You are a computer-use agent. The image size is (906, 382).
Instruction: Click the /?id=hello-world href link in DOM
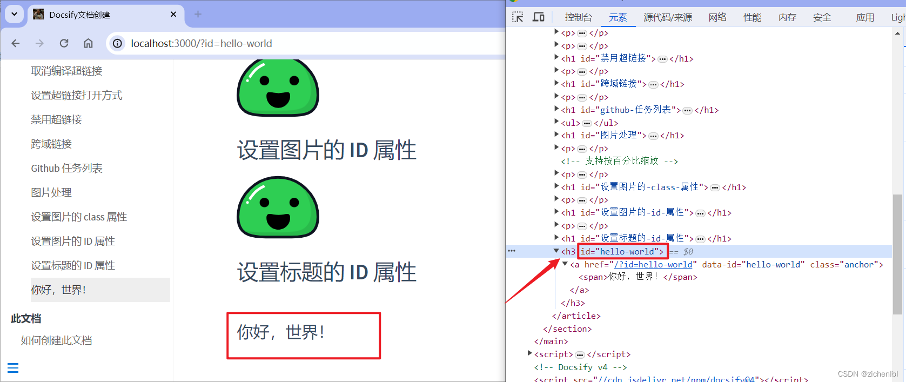click(x=653, y=264)
